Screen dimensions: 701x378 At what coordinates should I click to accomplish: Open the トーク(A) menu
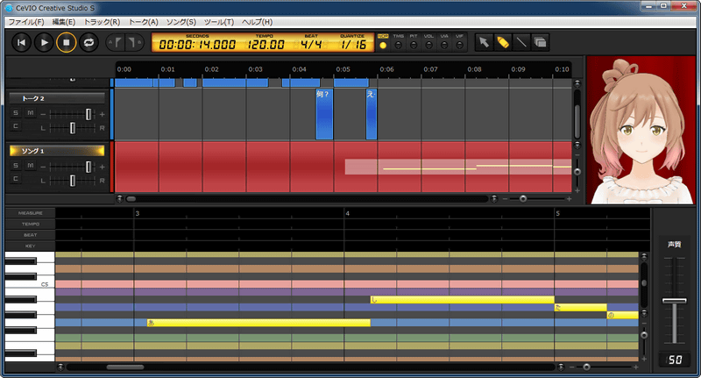[143, 22]
